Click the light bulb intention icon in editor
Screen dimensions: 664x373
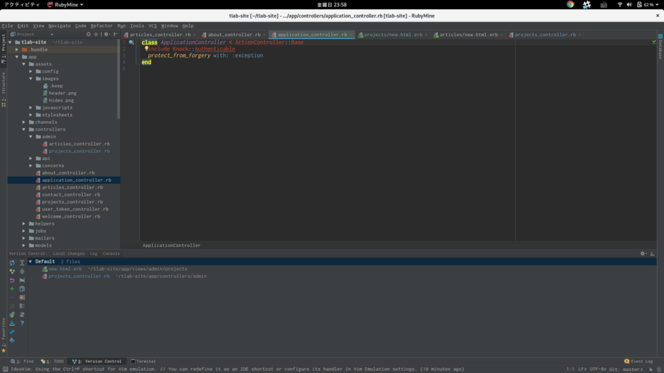(147, 49)
